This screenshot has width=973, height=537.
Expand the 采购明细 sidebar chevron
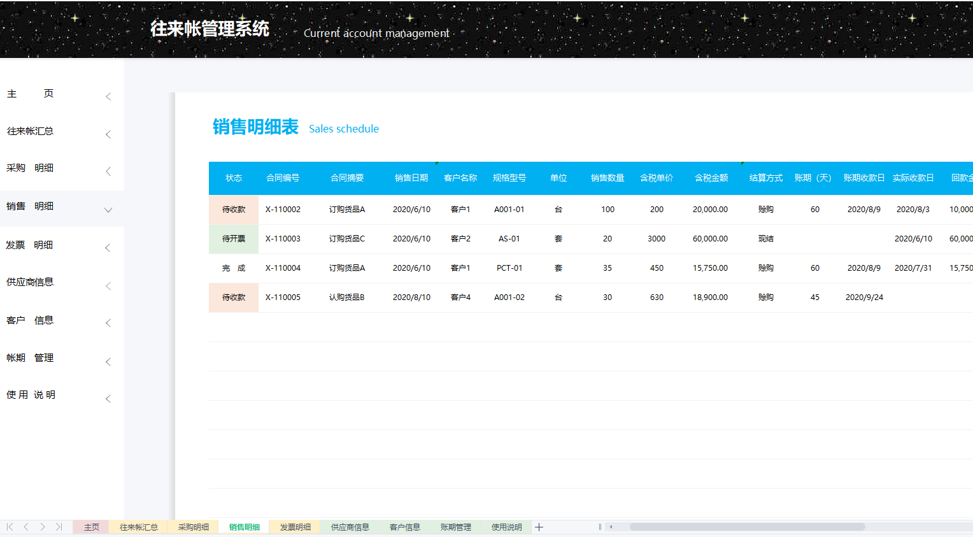(x=108, y=171)
